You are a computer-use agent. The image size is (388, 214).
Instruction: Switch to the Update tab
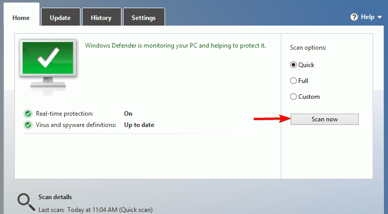pyautogui.click(x=60, y=18)
